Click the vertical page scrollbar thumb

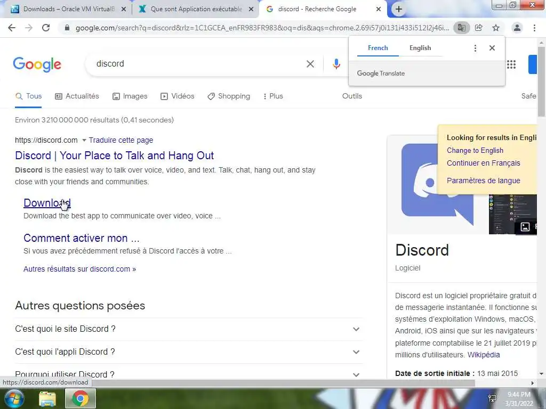542,81
